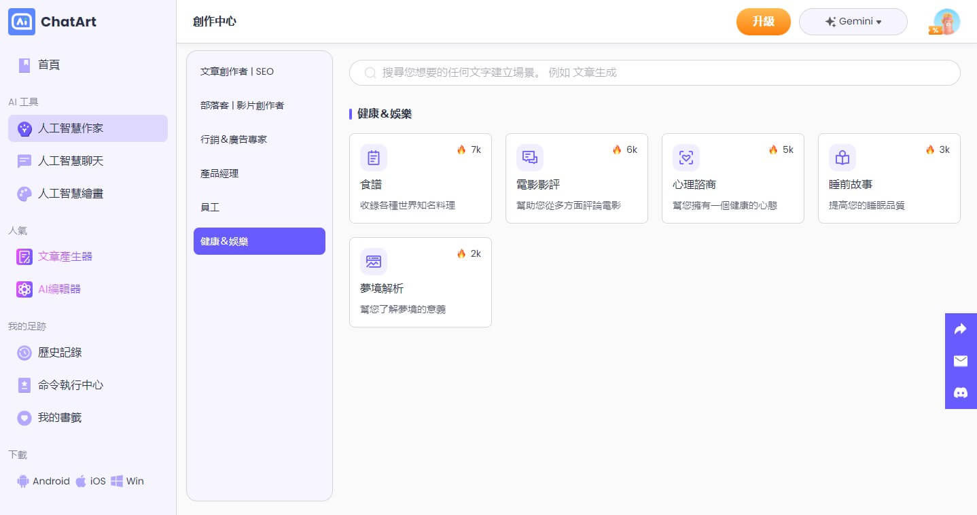This screenshot has width=977, height=515.
Task: Click the 電影影評 comment icon
Action: tap(530, 158)
